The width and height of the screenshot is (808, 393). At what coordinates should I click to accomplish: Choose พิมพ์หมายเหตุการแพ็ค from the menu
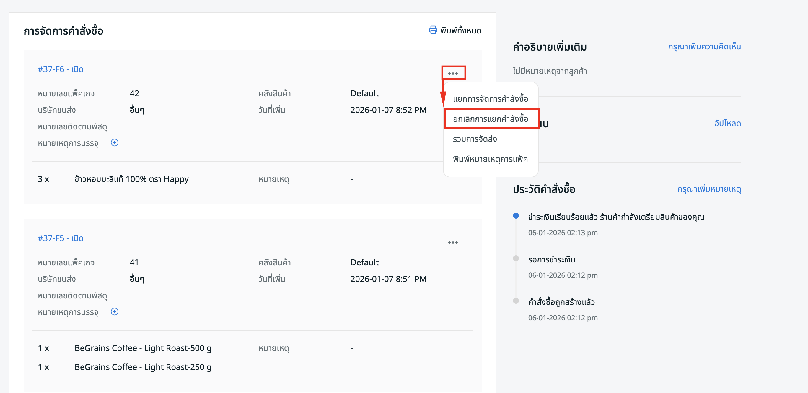[490, 159]
